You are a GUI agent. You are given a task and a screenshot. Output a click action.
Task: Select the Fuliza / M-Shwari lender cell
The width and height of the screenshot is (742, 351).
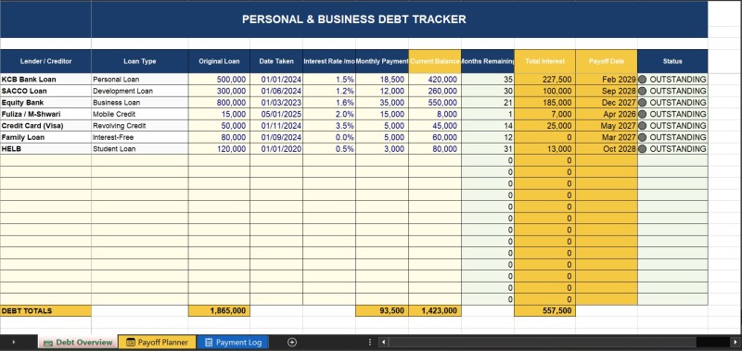pyautogui.click(x=45, y=114)
